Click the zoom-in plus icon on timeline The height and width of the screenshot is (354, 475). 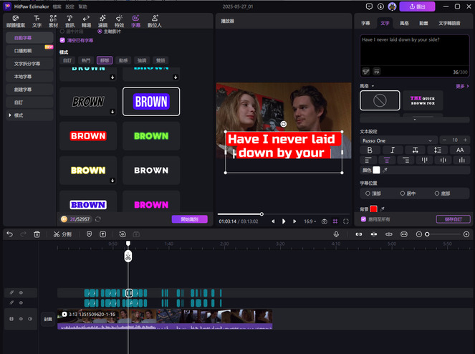pyautogui.click(x=466, y=234)
